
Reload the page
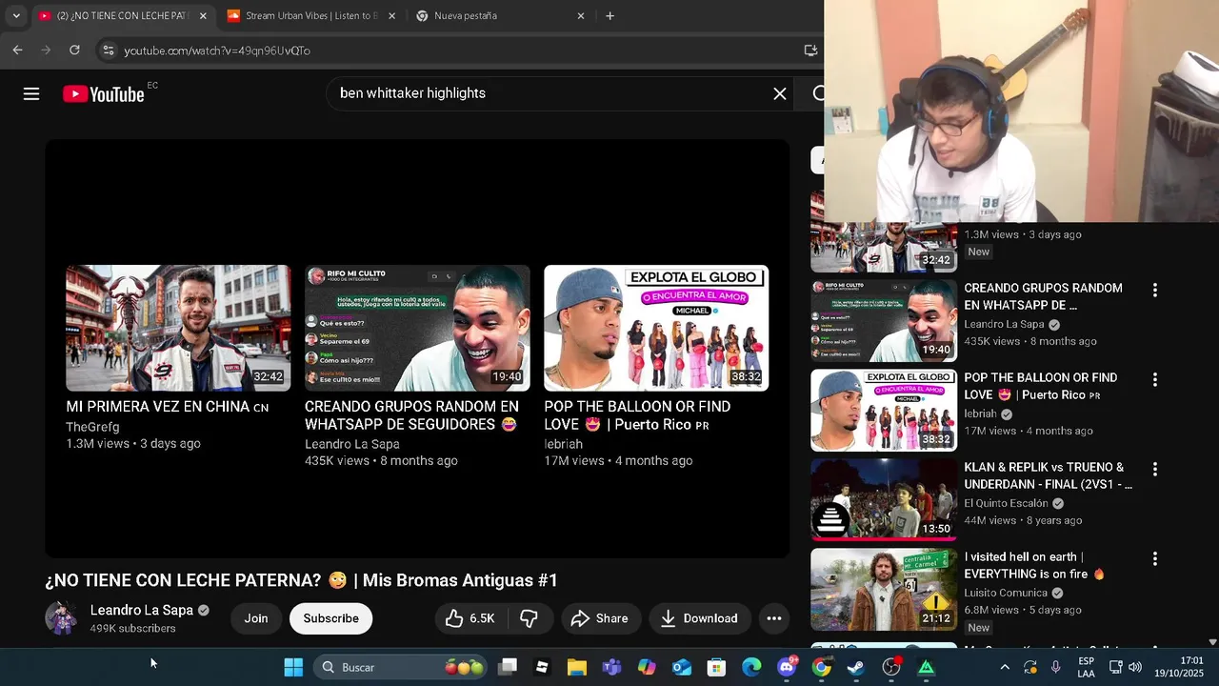click(x=74, y=50)
